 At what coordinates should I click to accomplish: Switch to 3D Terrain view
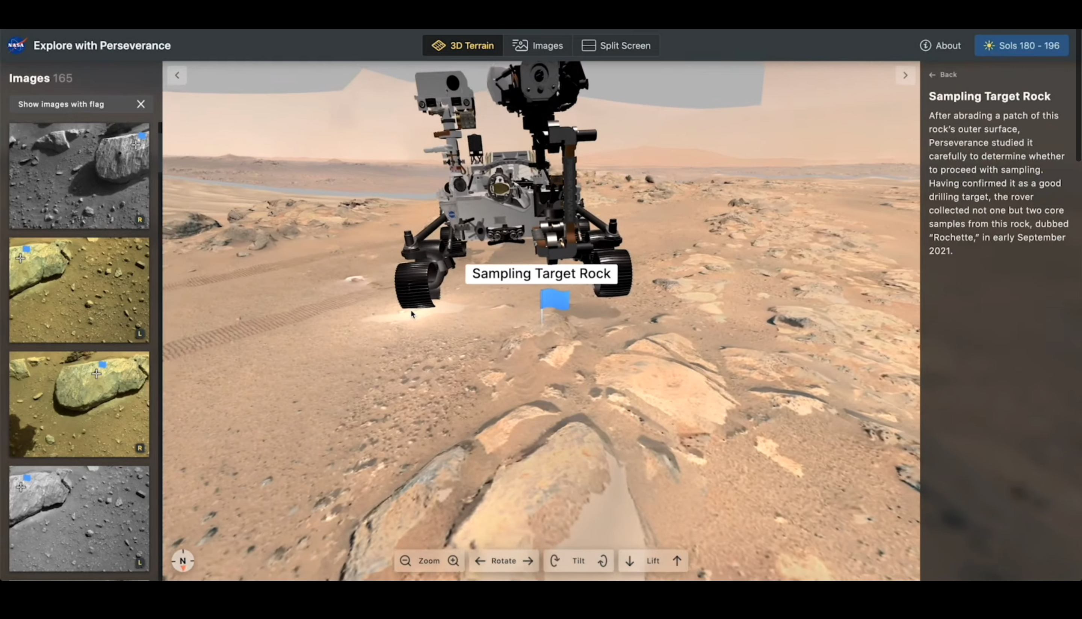(462, 45)
